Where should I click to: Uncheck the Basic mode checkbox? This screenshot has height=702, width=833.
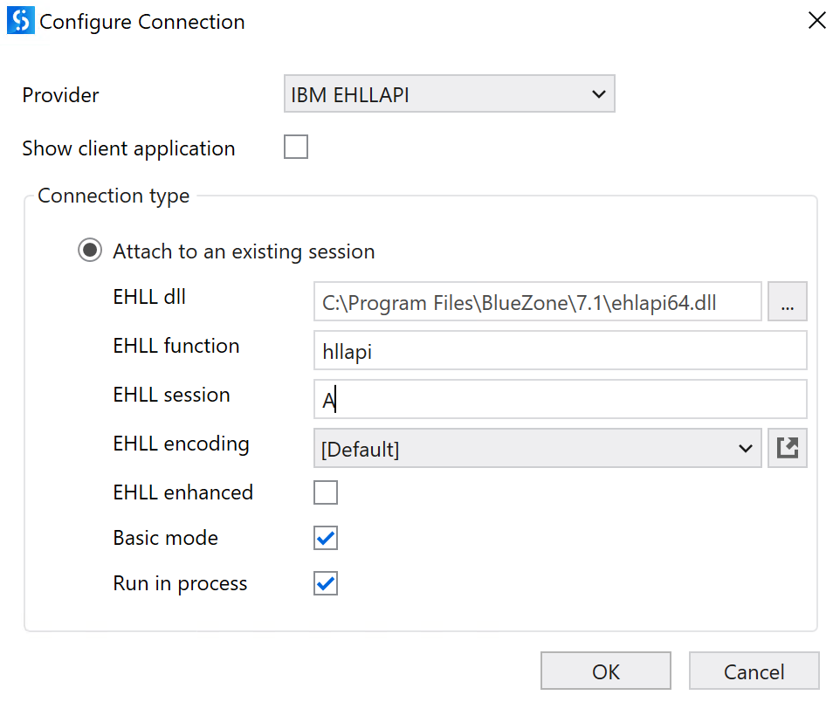(326, 538)
